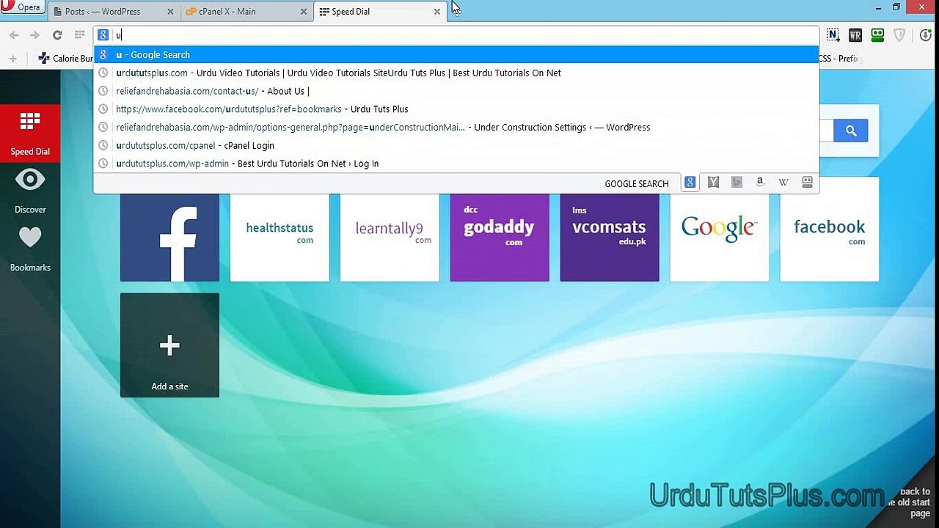Open Bookmarks heart in the sidebar

pos(30,249)
